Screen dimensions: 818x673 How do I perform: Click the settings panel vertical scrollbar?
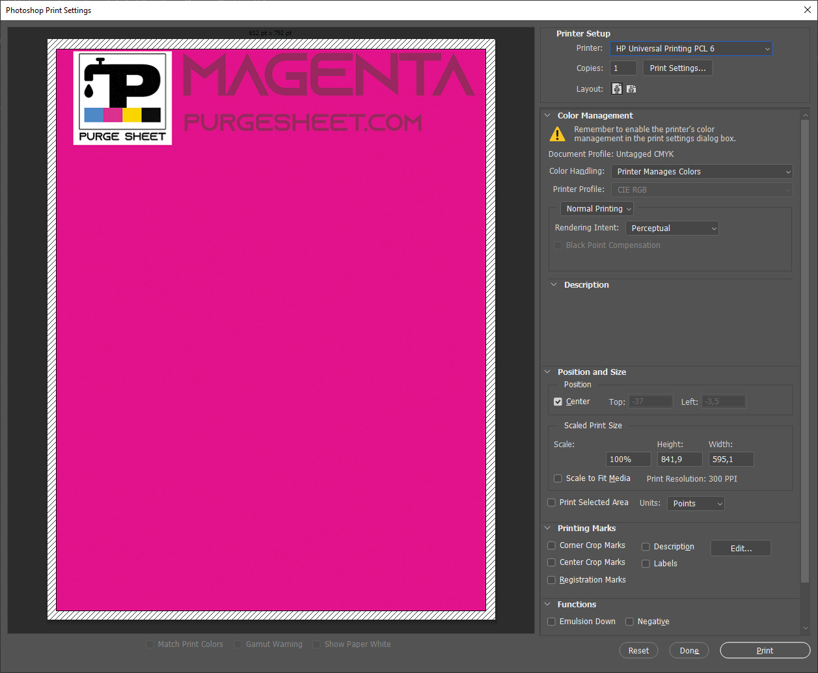click(x=806, y=351)
